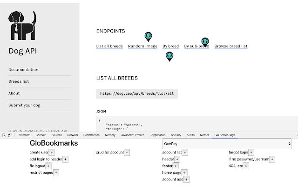Click the breeds/list/all API URL box
The width and height of the screenshot is (298, 186).
click(137, 94)
